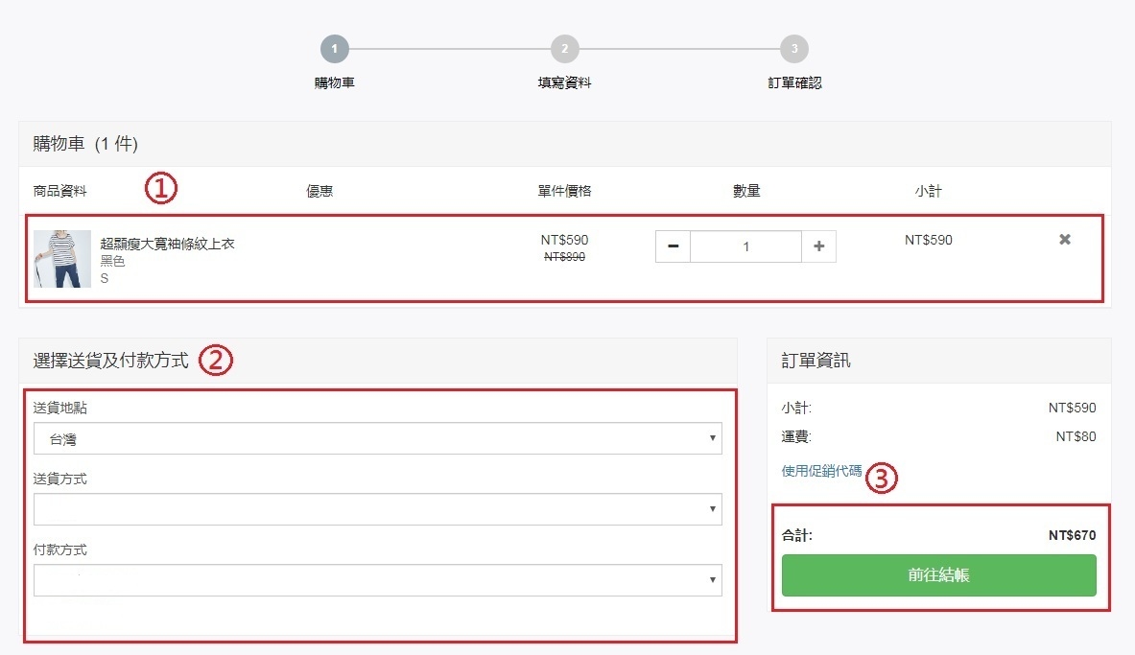Open the 超顯瘦大寬袖條紋上衣 product name
The height and width of the screenshot is (655, 1135).
click(x=167, y=244)
